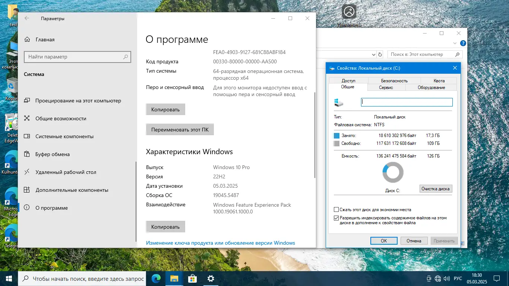This screenshot has height=286, width=509.
Task: Click the blue help icon in Explorer window
Action: click(x=463, y=43)
